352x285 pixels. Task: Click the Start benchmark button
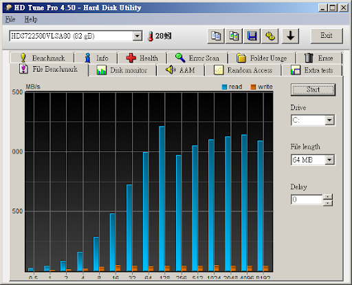coord(313,89)
